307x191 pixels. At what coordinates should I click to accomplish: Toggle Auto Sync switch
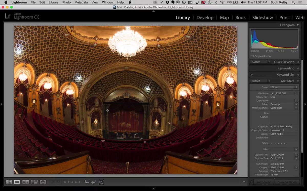251,182
